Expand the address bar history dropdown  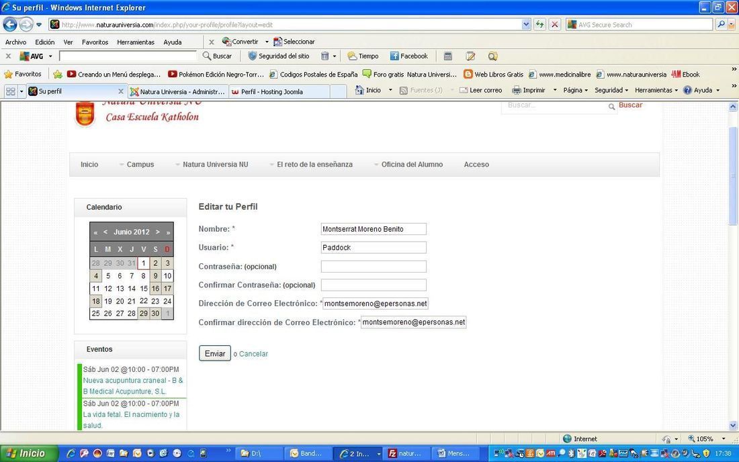[x=526, y=24]
